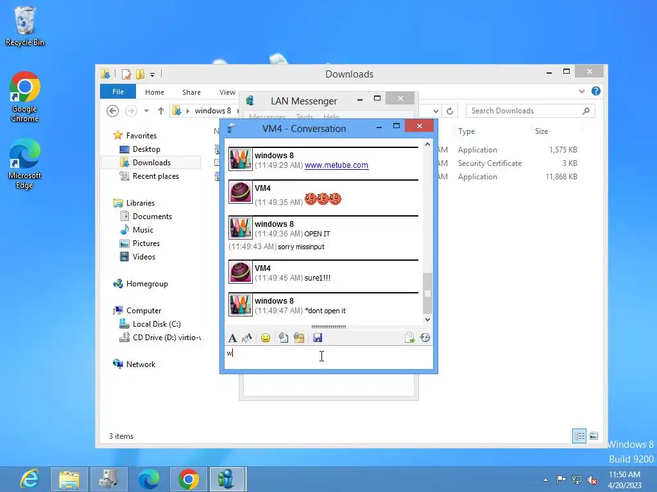The height and width of the screenshot is (492, 657).
Task: Go up one folder level
Action: pyautogui.click(x=161, y=111)
